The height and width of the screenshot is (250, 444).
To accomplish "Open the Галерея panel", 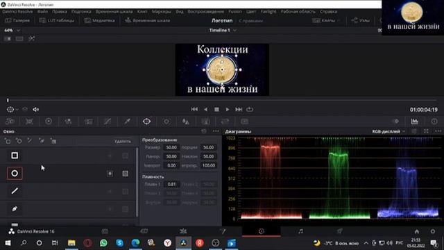I will pos(17,20).
